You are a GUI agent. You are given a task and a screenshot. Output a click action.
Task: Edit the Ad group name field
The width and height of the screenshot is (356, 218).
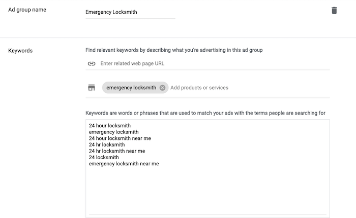tap(130, 12)
